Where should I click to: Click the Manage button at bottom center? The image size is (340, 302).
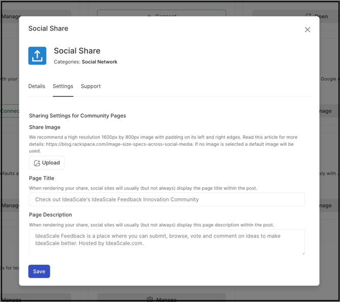tap(166, 299)
